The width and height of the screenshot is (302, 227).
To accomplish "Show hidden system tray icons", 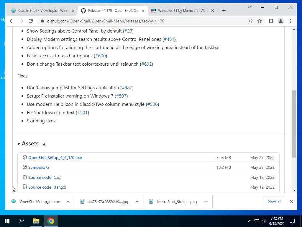I will point(250,221).
